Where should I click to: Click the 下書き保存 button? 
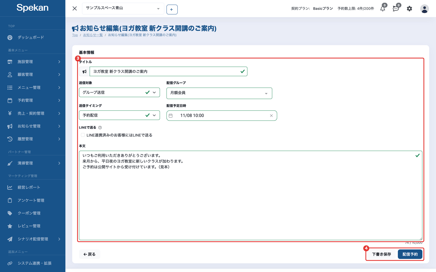pos(381,254)
